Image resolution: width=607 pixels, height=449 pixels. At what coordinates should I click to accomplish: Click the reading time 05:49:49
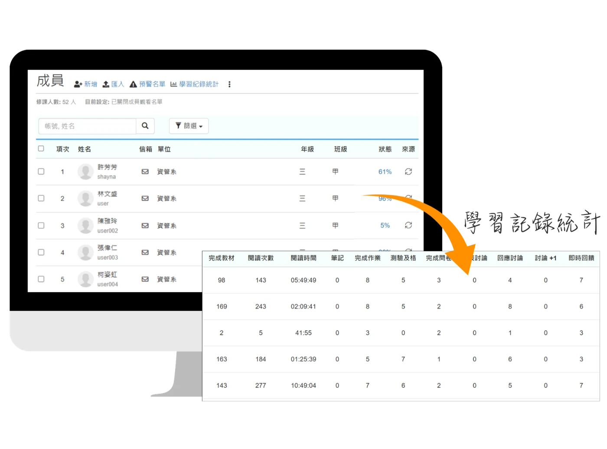tap(303, 280)
